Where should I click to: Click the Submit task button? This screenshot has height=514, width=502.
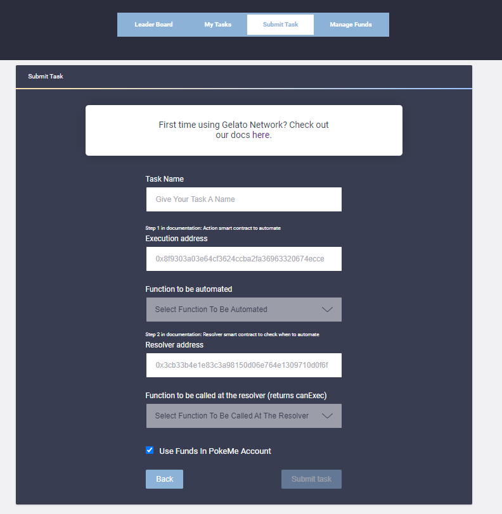[311, 479]
